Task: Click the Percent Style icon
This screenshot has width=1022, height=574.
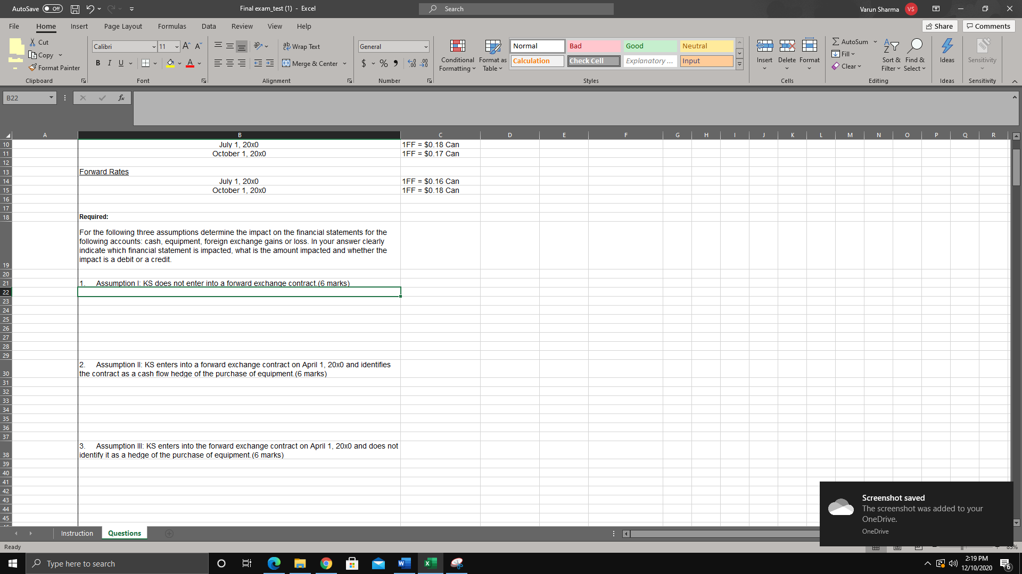Action: (x=383, y=63)
